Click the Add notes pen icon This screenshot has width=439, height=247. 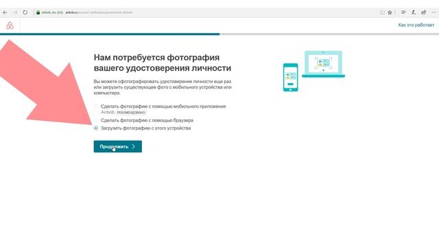(414, 12)
